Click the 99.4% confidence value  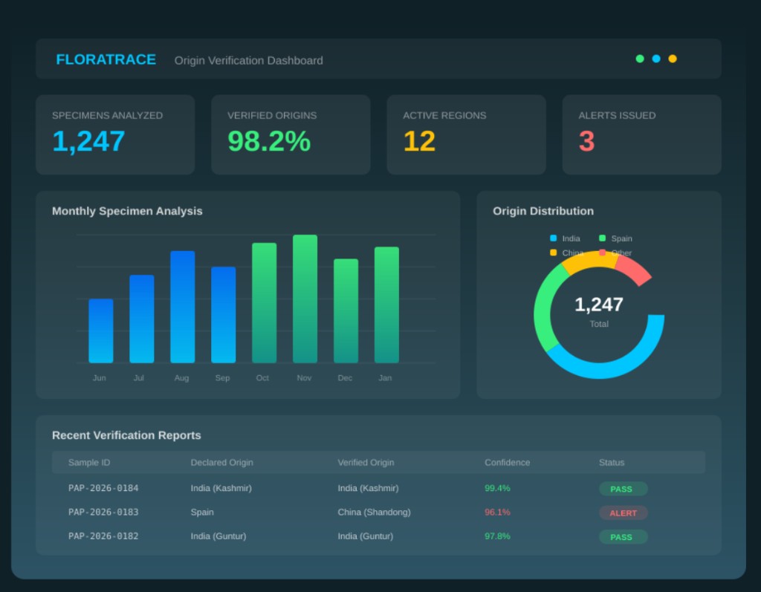(x=496, y=488)
